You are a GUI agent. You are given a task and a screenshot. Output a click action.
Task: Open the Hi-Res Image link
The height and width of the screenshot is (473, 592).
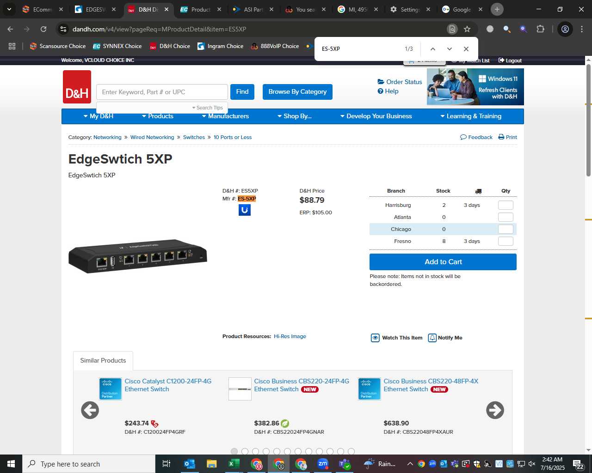pos(290,336)
